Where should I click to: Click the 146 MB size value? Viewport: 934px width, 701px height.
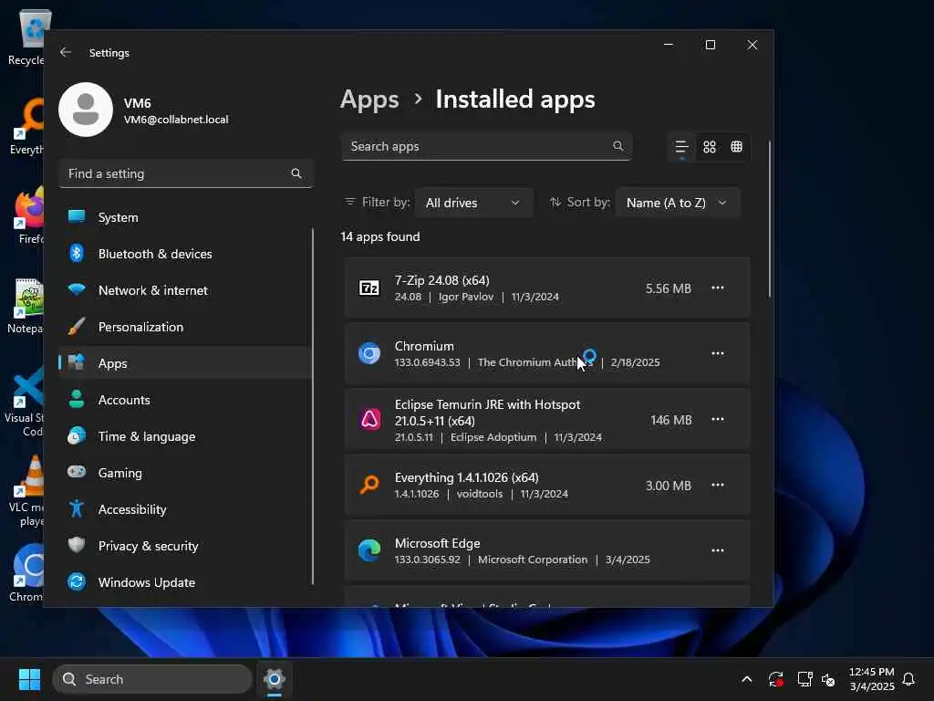tap(671, 420)
